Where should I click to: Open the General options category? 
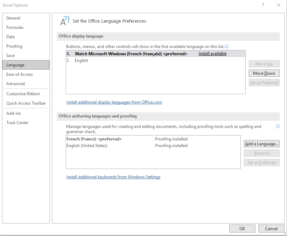(13, 18)
